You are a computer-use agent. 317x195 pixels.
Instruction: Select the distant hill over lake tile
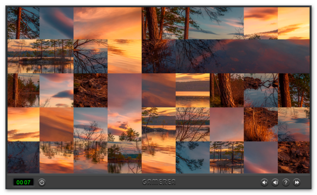[193, 91]
